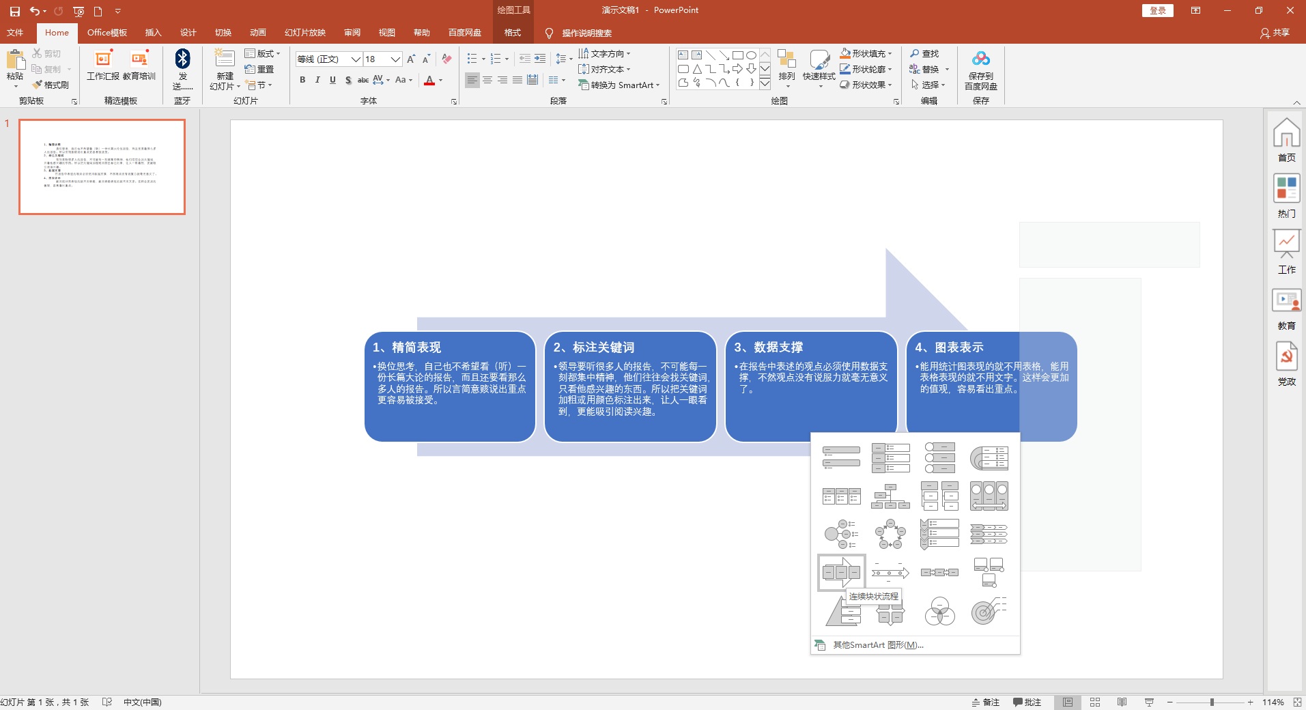The width and height of the screenshot is (1306, 710).
Task: Open the 文件 menu
Action: pyautogui.click(x=15, y=33)
